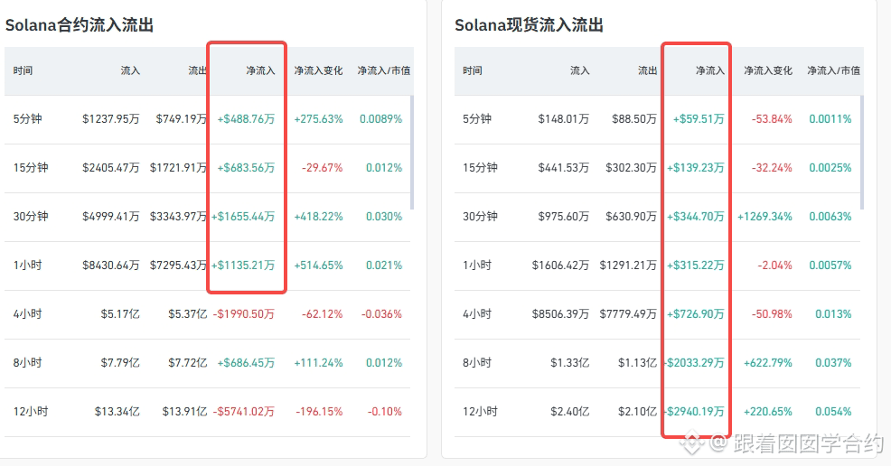Click the 30分钟 row label in Solana现货 table
This screenshot has width=891, height=466.
(480, 217)
